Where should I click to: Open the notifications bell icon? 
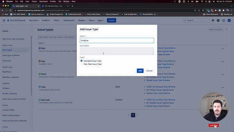[x=213, y=21]
